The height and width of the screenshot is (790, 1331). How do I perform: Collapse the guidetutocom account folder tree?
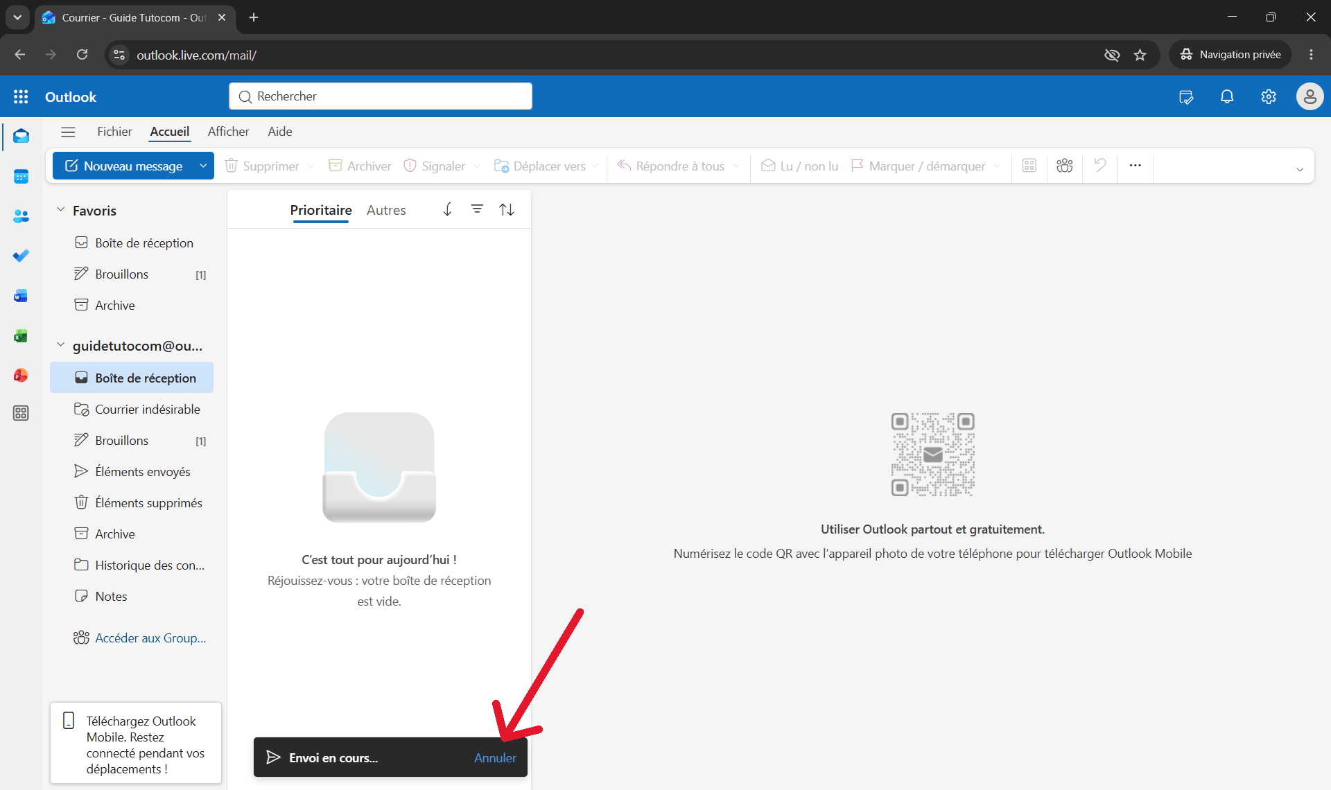(60, 344)
